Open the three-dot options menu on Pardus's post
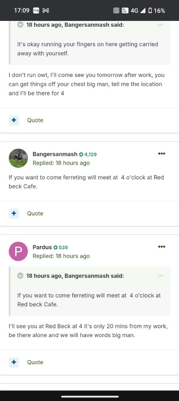 tap(161, 247)
